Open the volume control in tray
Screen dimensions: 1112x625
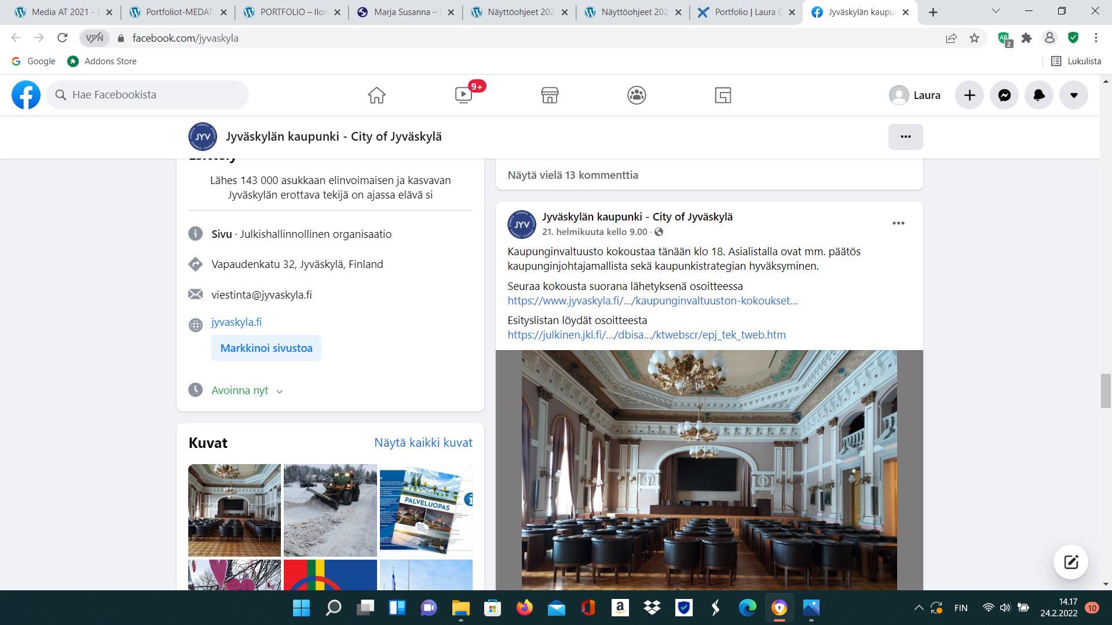pos(1005,608)
